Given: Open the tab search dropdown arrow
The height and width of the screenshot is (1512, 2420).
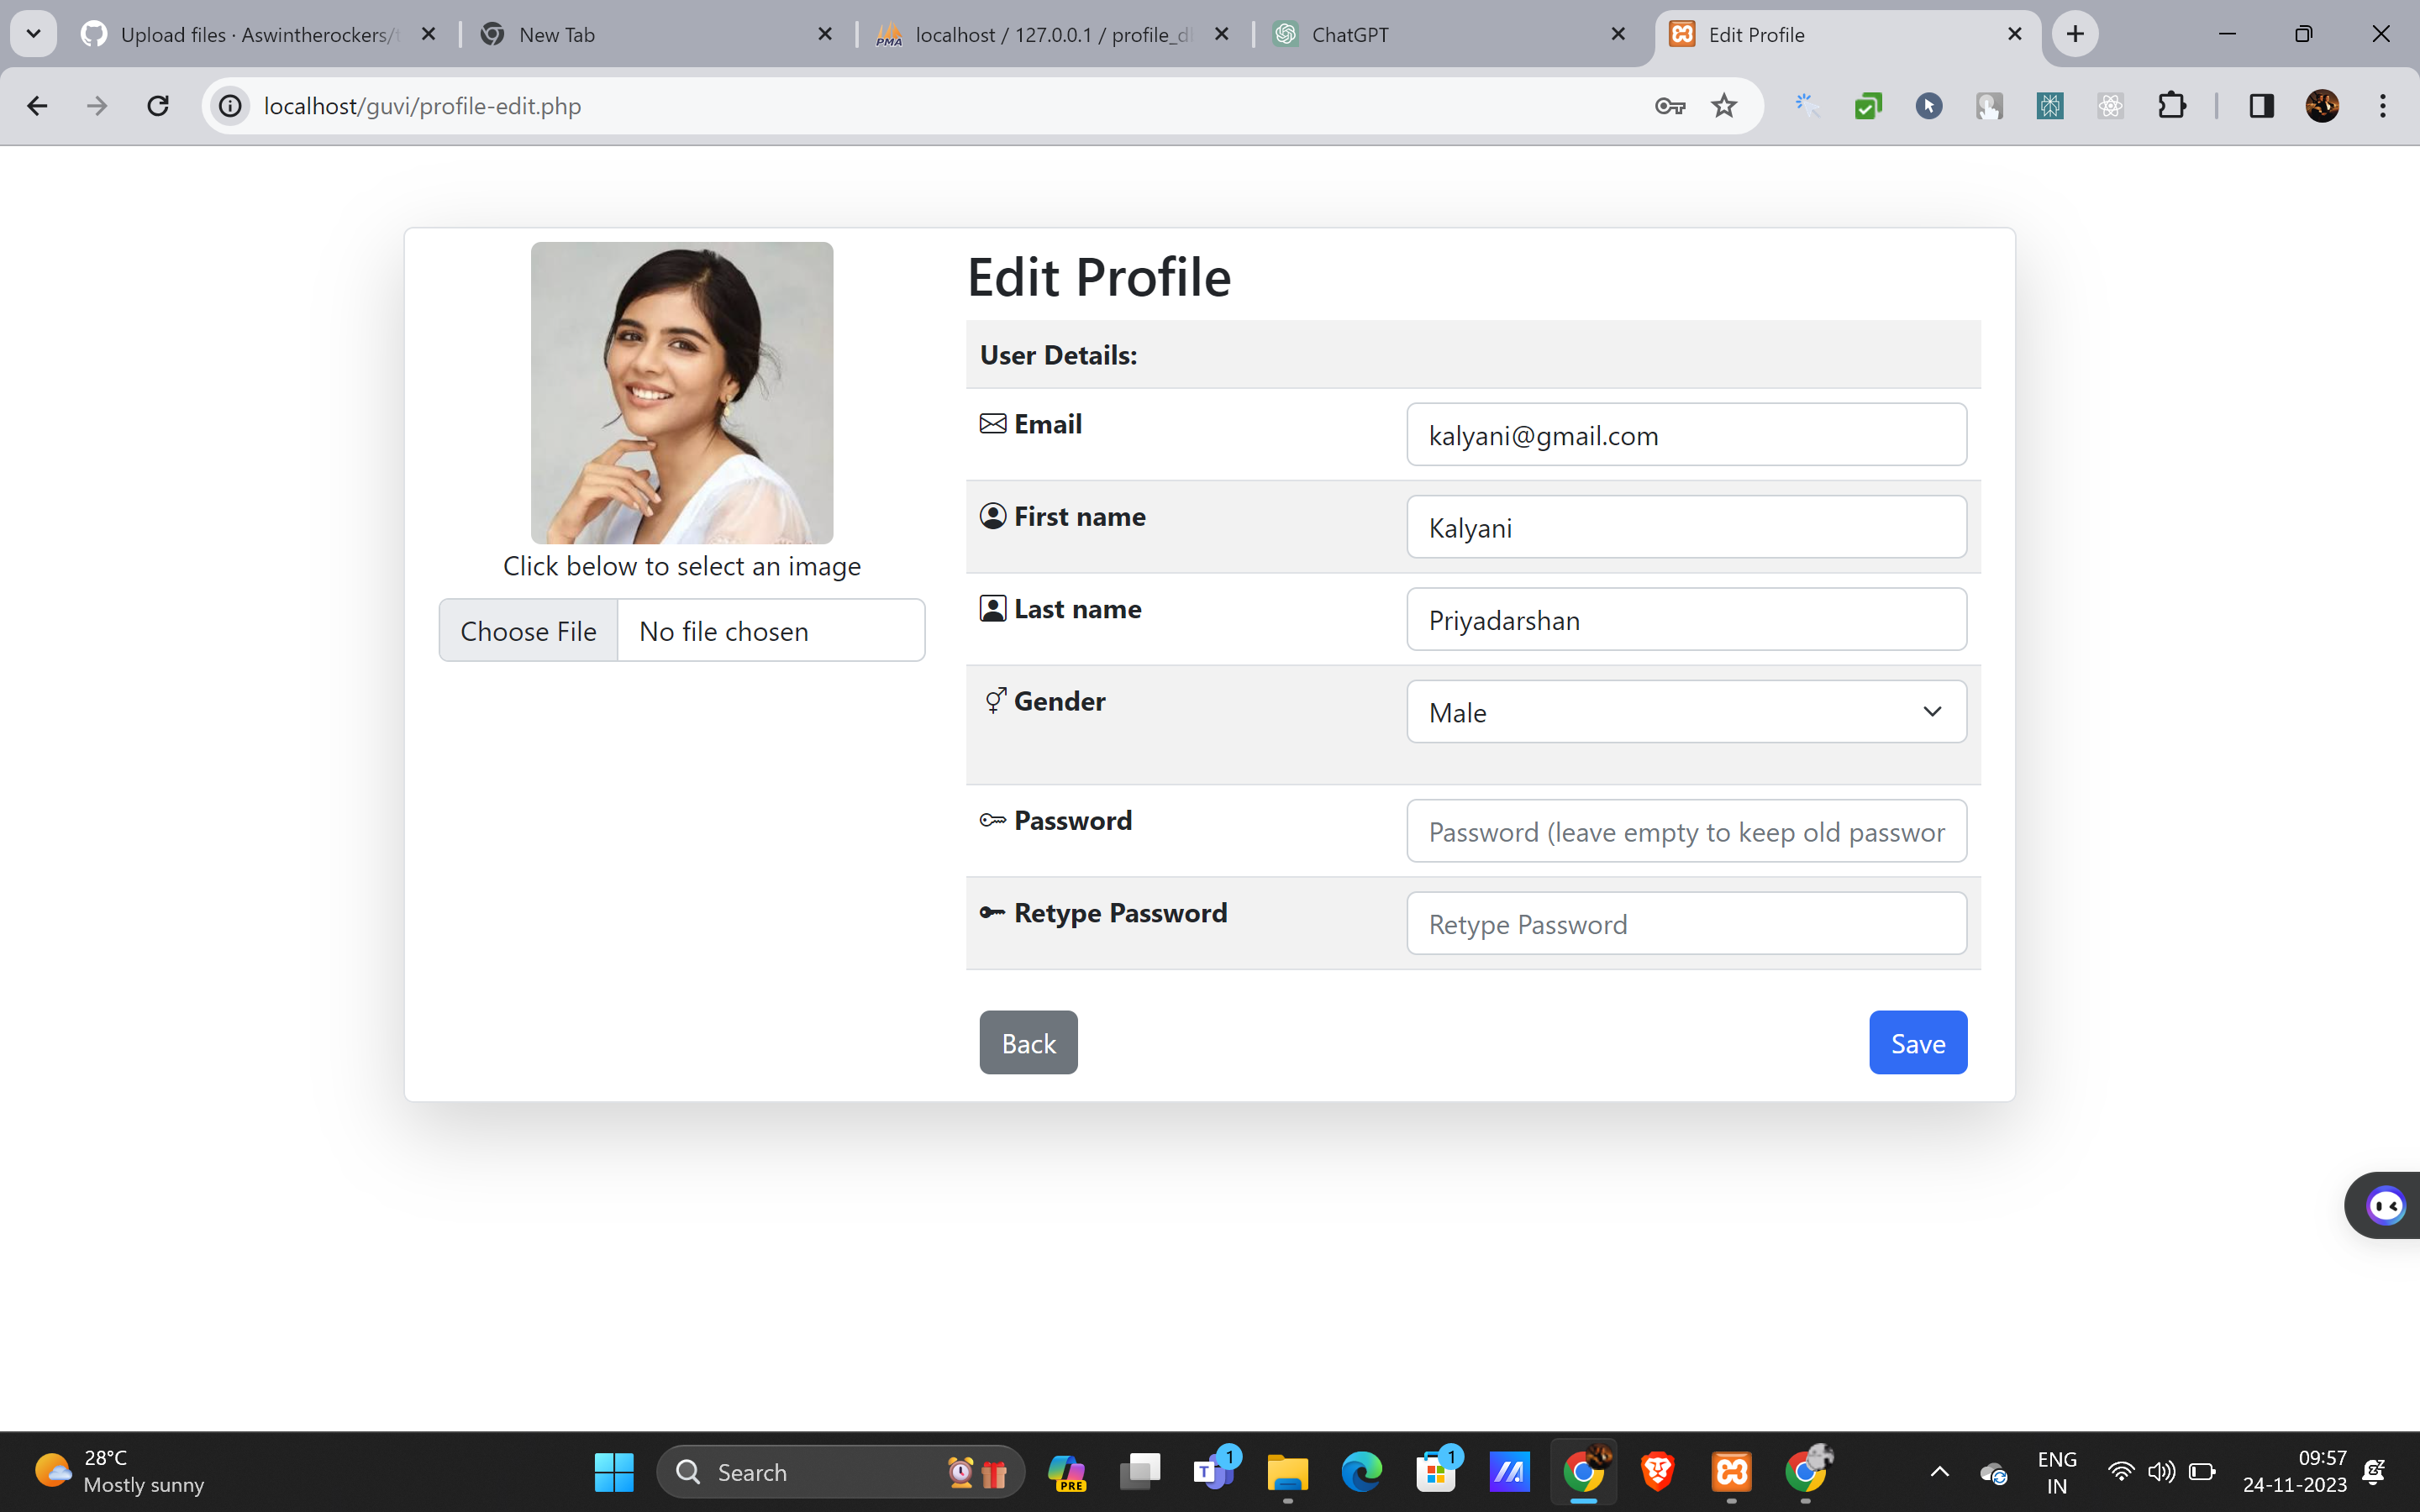Looking at the screenshot, I should pyautogui.click(x=33, y=35).
